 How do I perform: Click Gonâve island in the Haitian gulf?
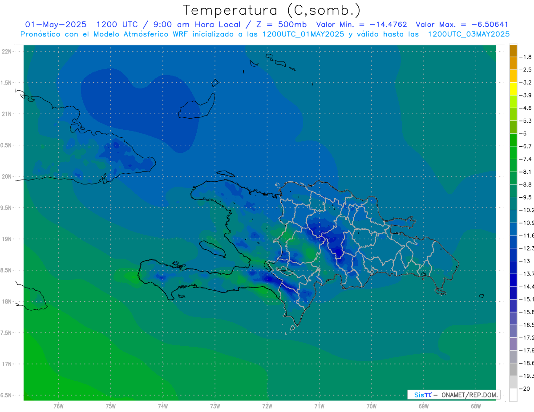212,249
